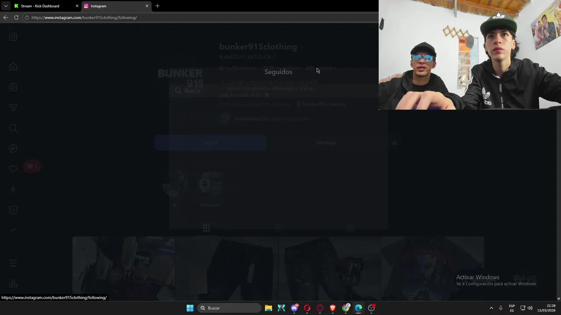Launch Opera browser from taskbar
This screenshot has width=561, height=315.
tap(307, 308)
